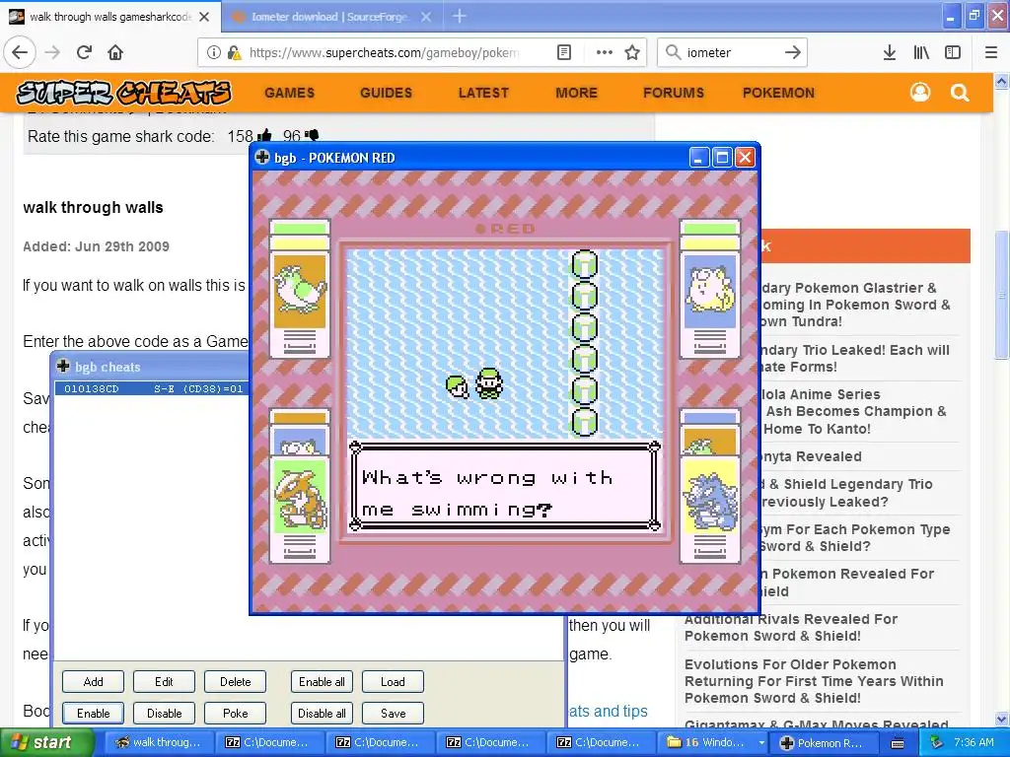Give the game shark code a thumbs up
This screenshot has width=1010, height=757.
tap(264, 136)
